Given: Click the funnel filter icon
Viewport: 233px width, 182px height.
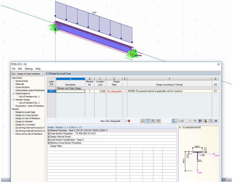Looking at the screenshot, I should 195,121.
